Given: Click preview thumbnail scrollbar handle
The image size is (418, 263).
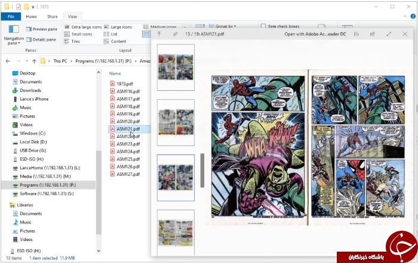Looking at the screenshot, I should 202,170.
